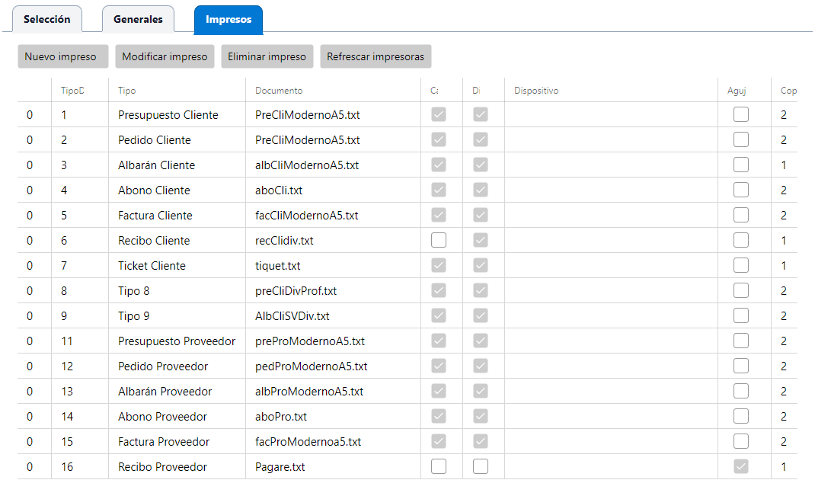Toggle Aguj checkbox for Pedido Cliente row
Viewport: 815px width, 480px height.
[740, 139]
